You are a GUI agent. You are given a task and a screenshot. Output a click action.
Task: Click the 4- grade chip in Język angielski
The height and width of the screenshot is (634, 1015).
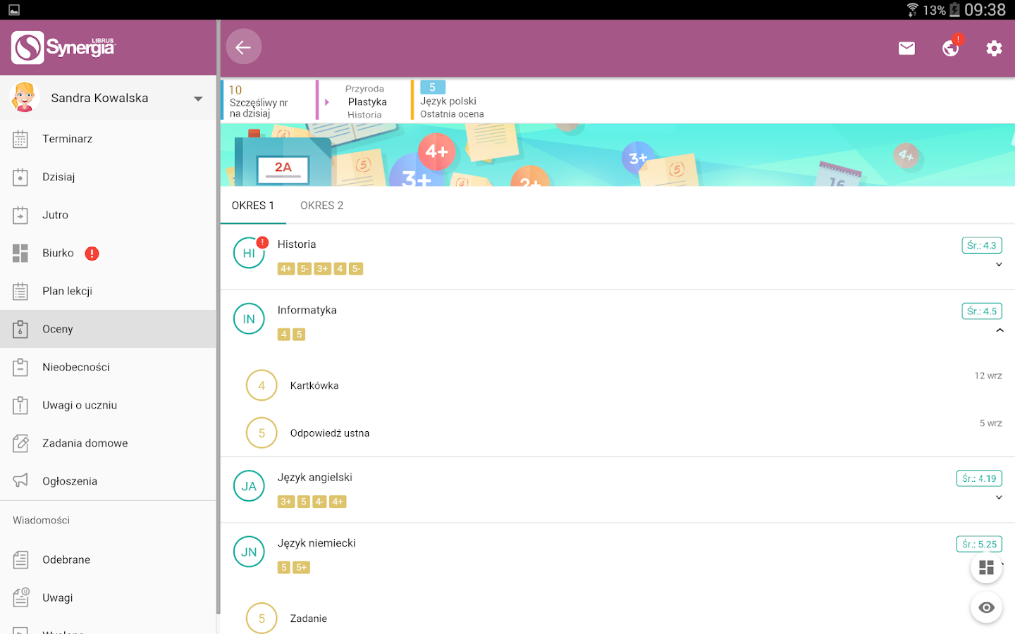coord(319,502)
